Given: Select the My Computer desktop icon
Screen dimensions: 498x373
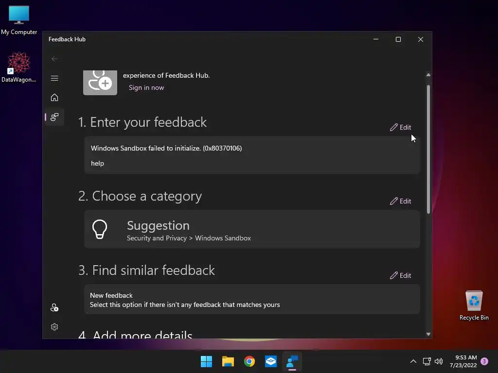Looking at the screenshot, I should [19, 20].
